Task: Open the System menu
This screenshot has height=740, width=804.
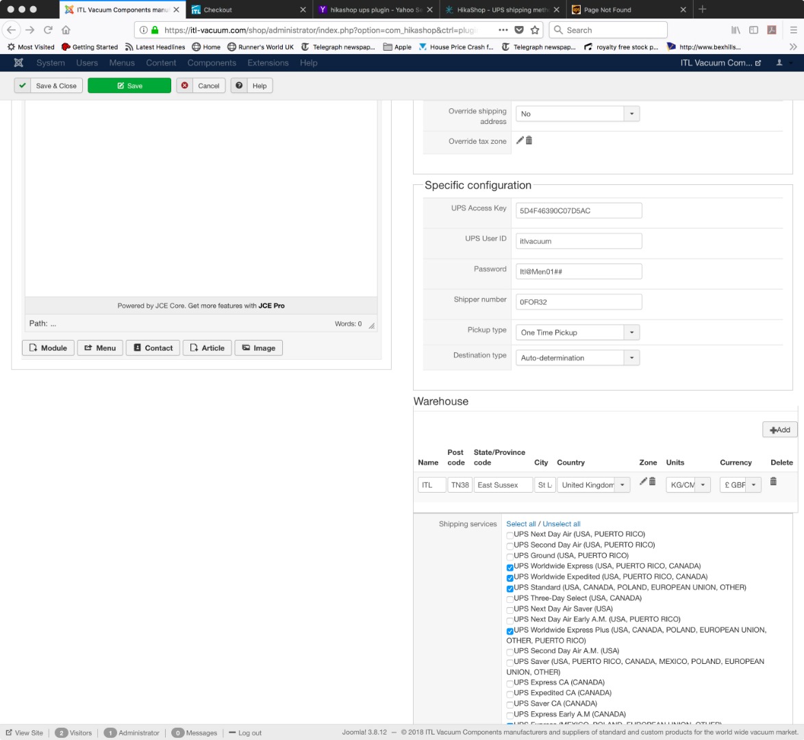Action: (x=50, y=62)
